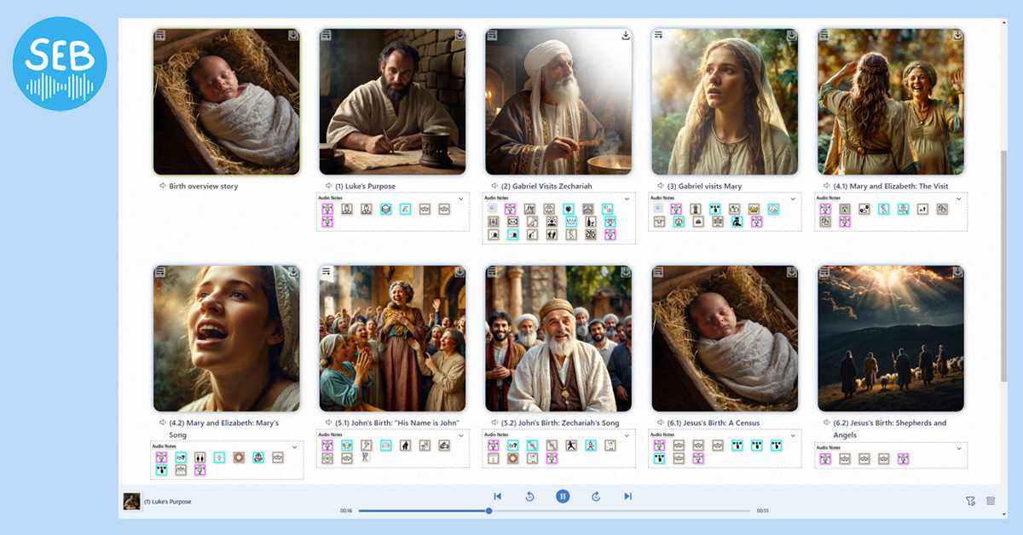Jump to the previous audio track

[x=498, y=496]
